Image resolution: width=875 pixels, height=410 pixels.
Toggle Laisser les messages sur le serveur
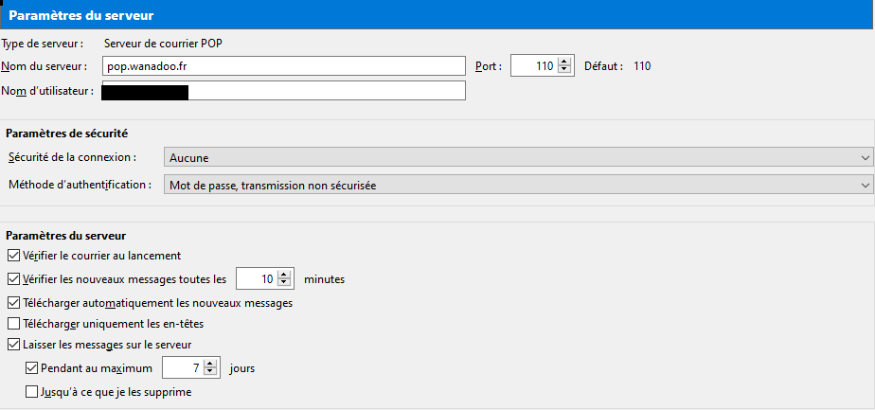pyautogui.click(x=13, y=344)
